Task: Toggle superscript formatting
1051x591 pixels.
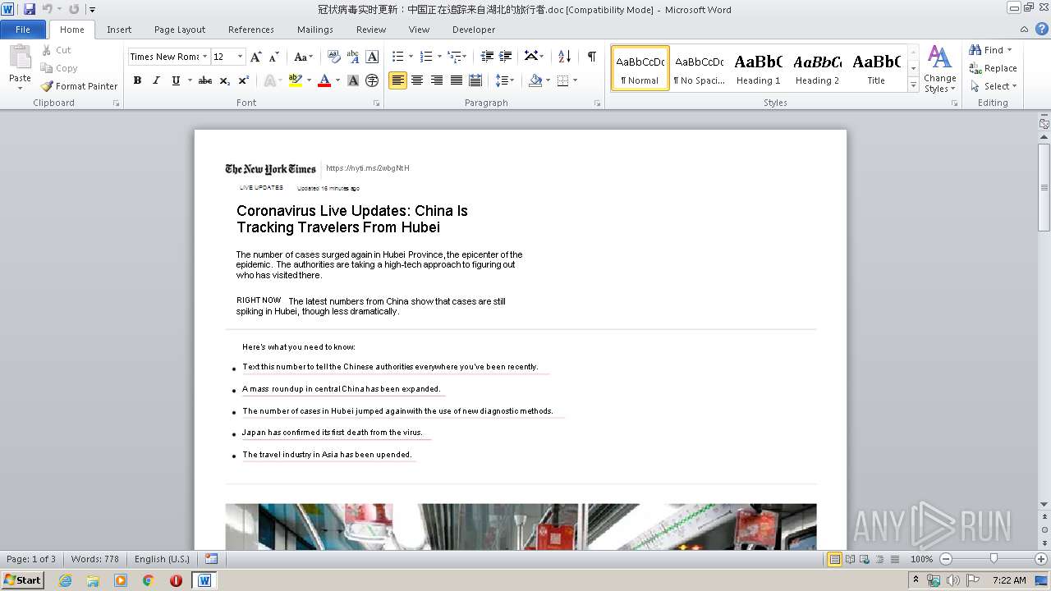Action: (x=243, y=80)
